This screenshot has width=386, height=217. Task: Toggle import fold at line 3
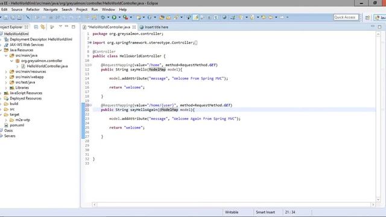90,43
